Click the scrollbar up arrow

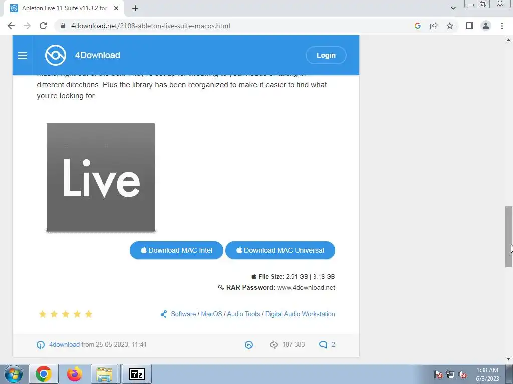point(509,40)
